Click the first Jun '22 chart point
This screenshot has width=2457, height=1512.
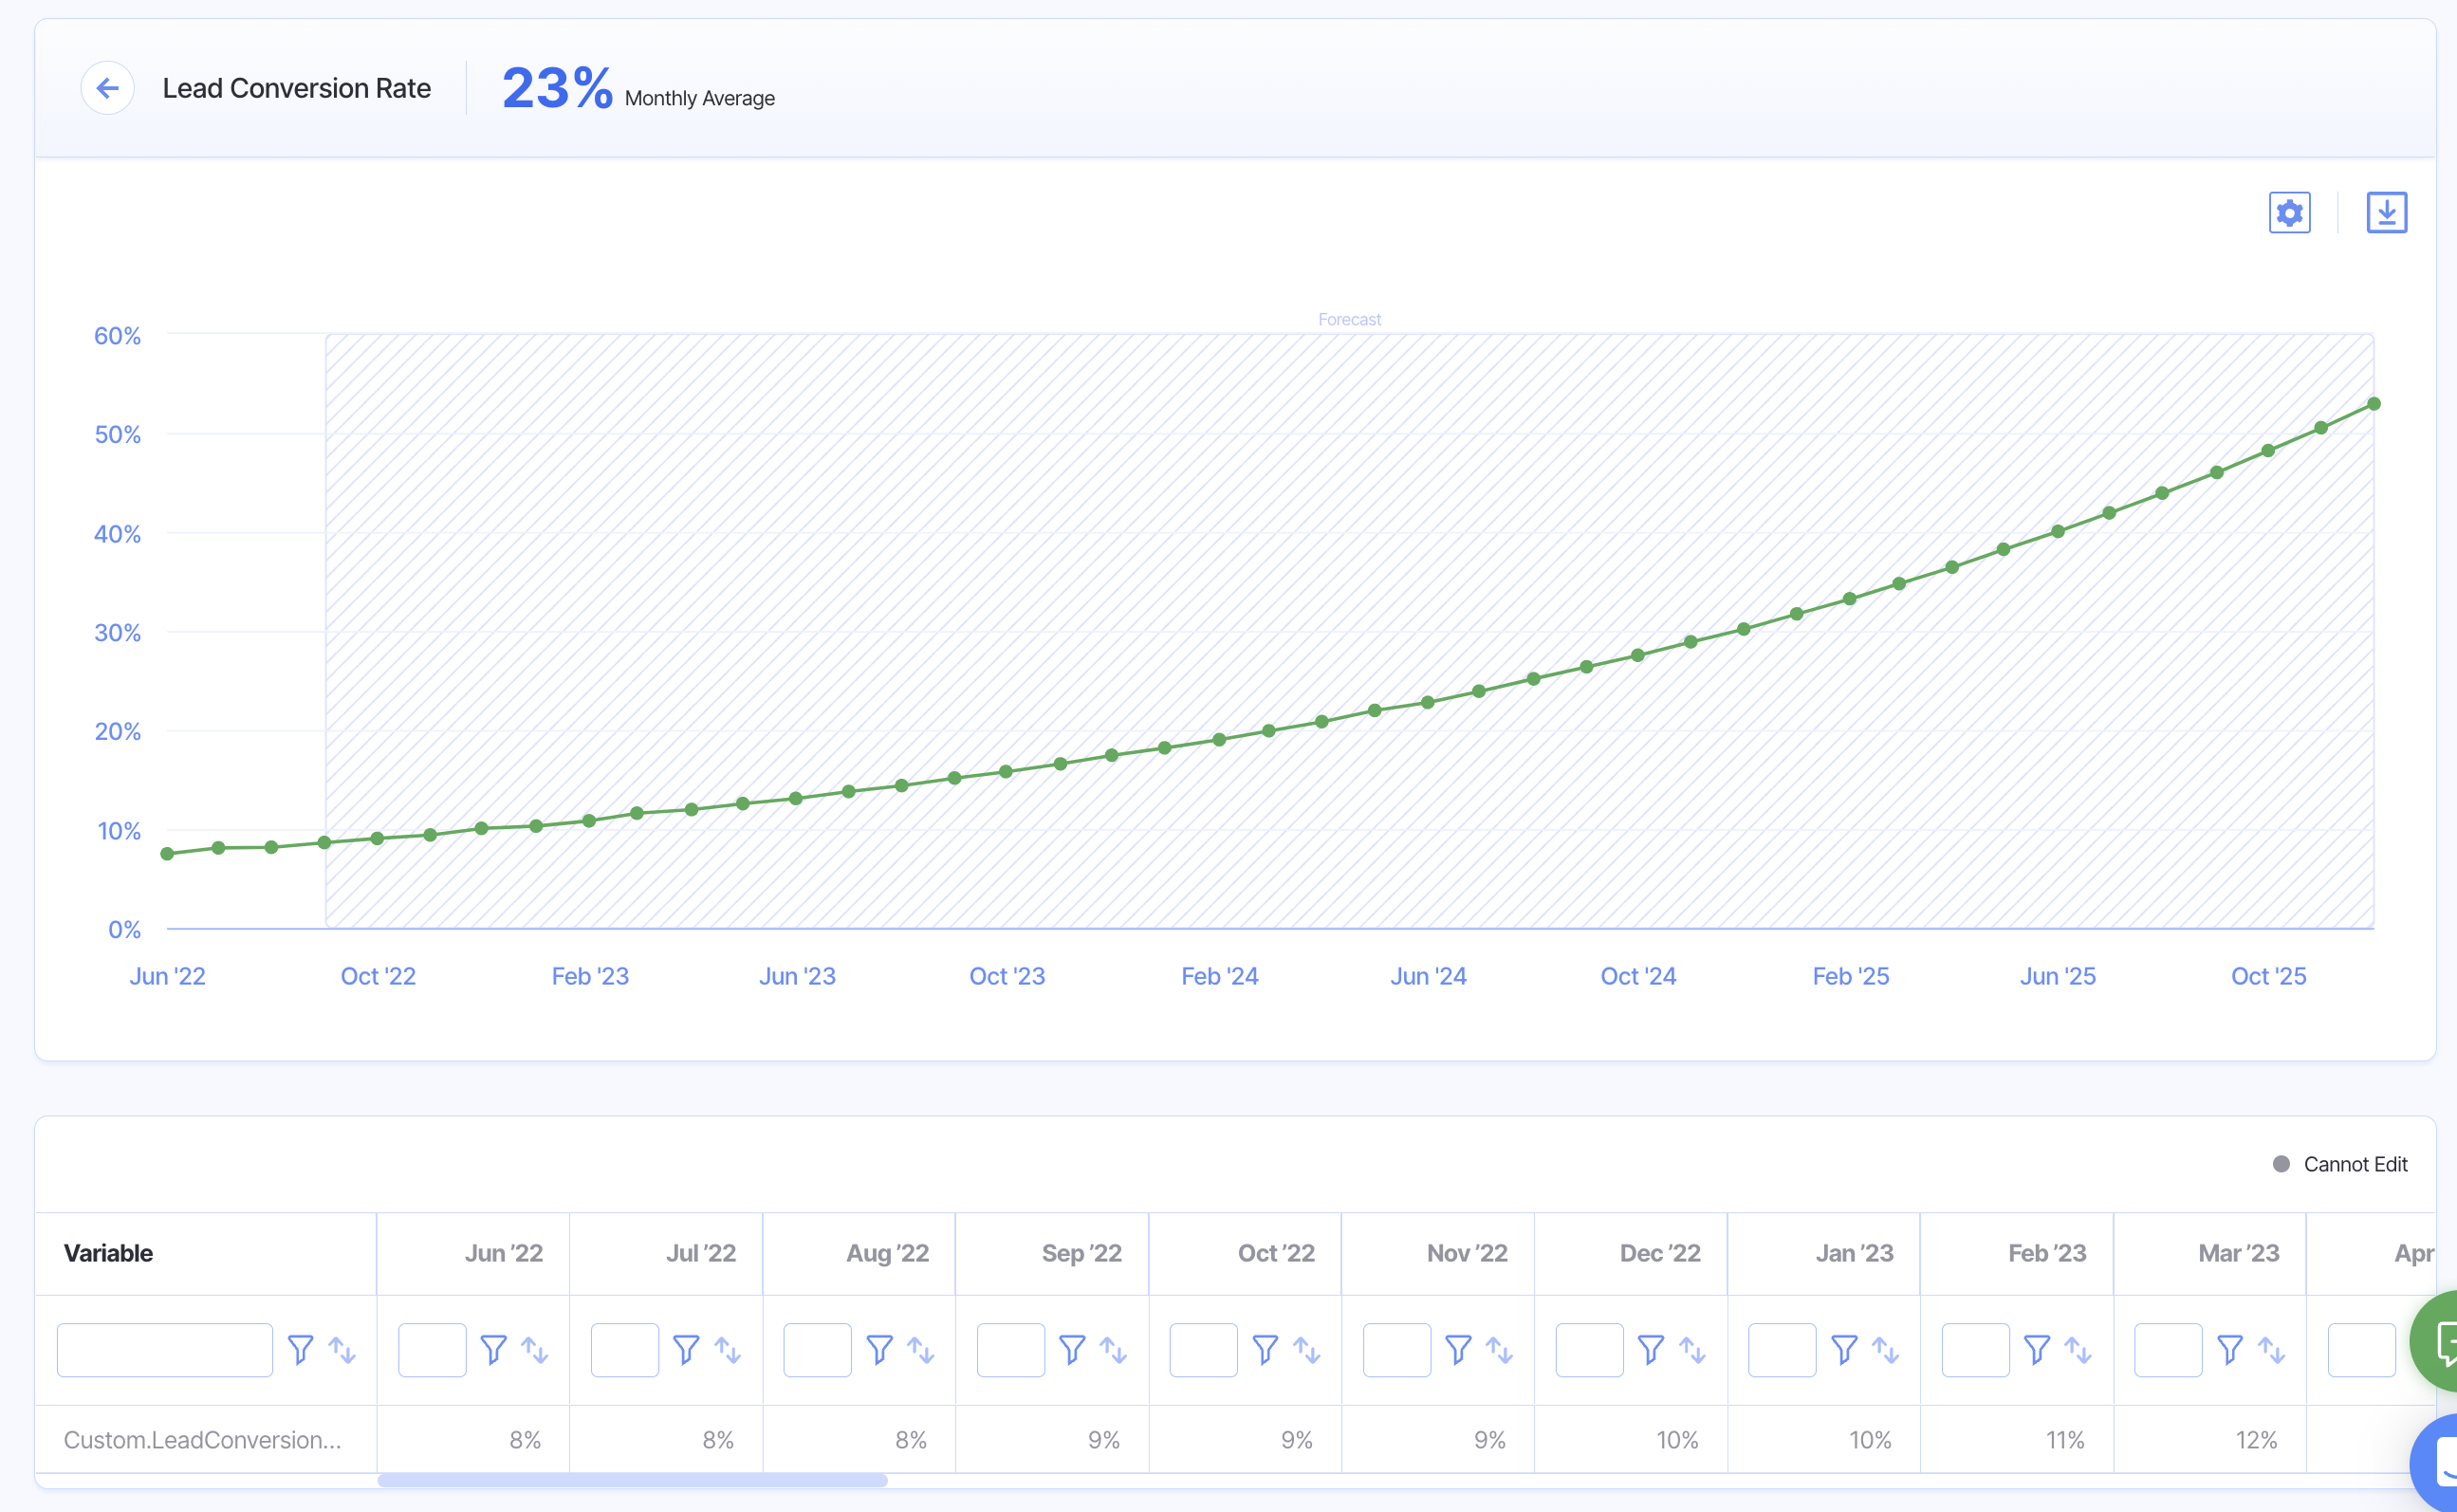pos(167,854)
